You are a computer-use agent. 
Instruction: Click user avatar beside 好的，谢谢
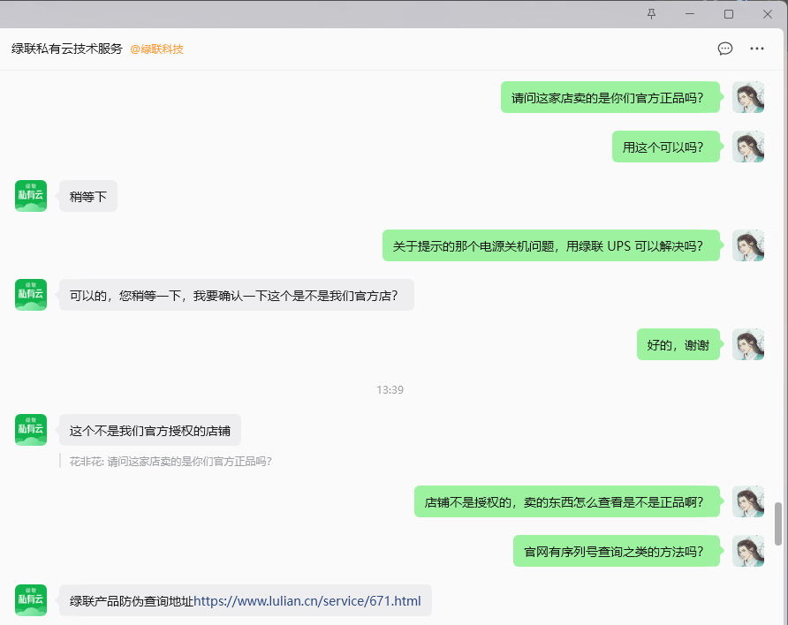click(747, 344)
